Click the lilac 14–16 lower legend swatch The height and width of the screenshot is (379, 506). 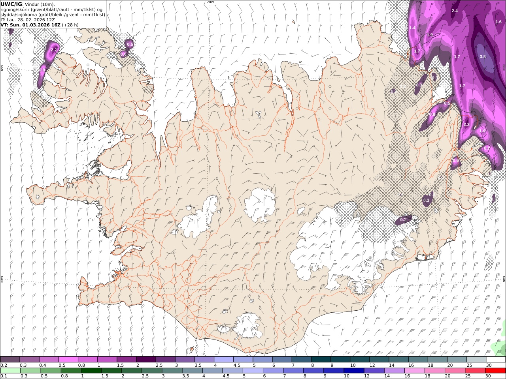click(395, 371)
